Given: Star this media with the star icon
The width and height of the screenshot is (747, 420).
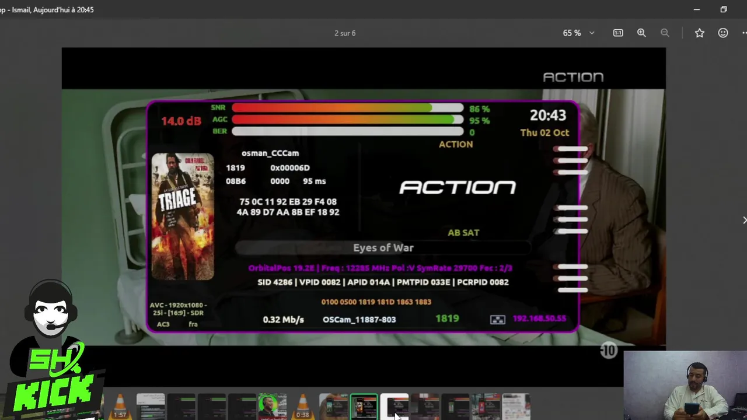Looking at the screenshot, I should (700, 33).
